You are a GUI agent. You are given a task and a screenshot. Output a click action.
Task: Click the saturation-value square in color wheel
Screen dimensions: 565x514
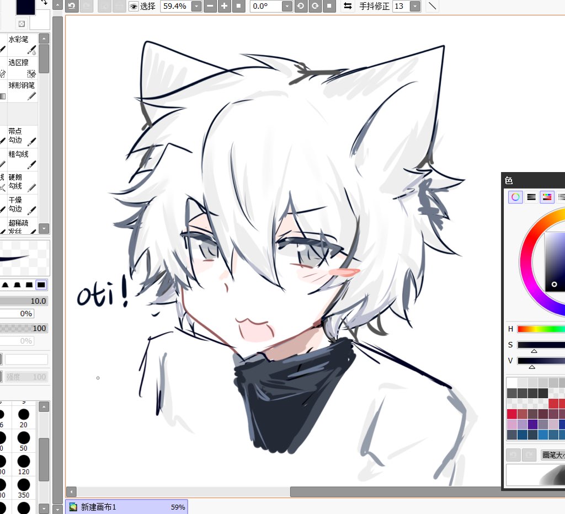coord(555,261)
